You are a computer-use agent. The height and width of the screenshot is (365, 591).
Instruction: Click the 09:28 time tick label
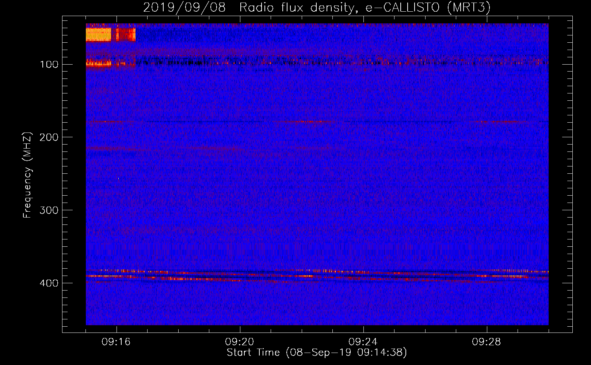pyautogui.click(x=487, y=342)
